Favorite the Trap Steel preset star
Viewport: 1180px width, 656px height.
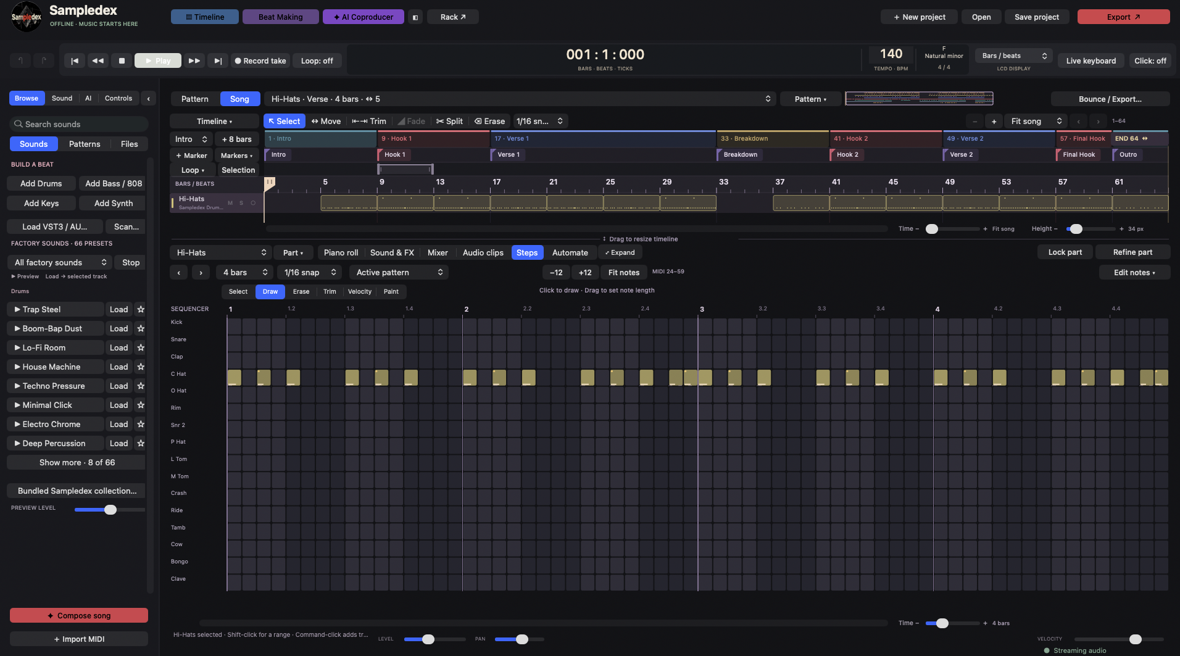141,309
